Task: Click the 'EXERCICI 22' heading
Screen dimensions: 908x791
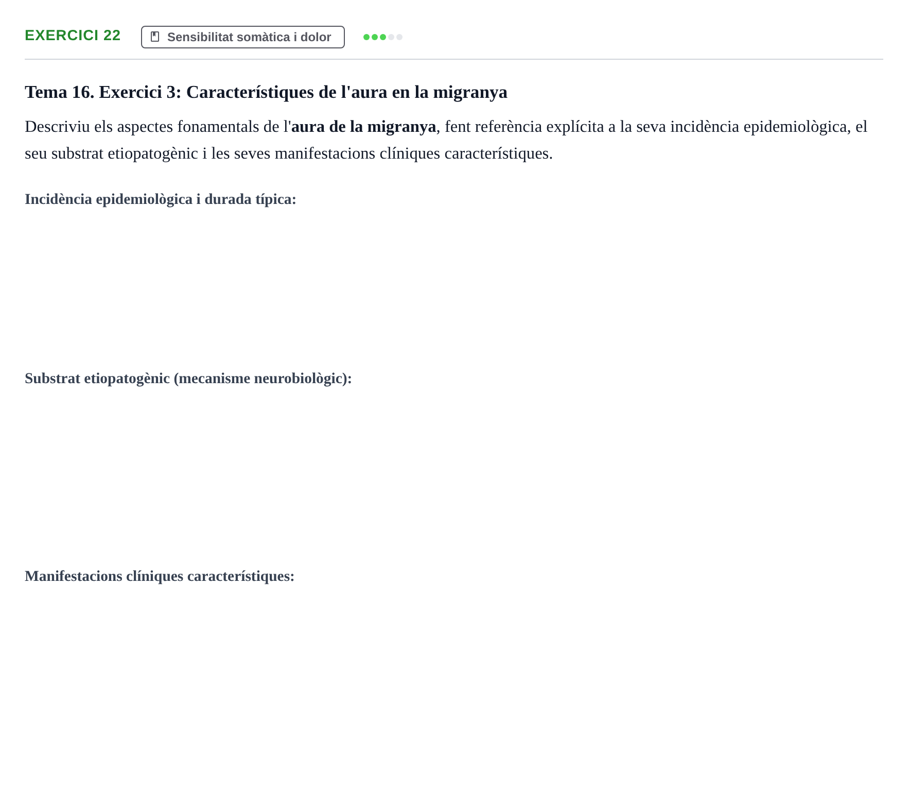Action: (73, 36)
